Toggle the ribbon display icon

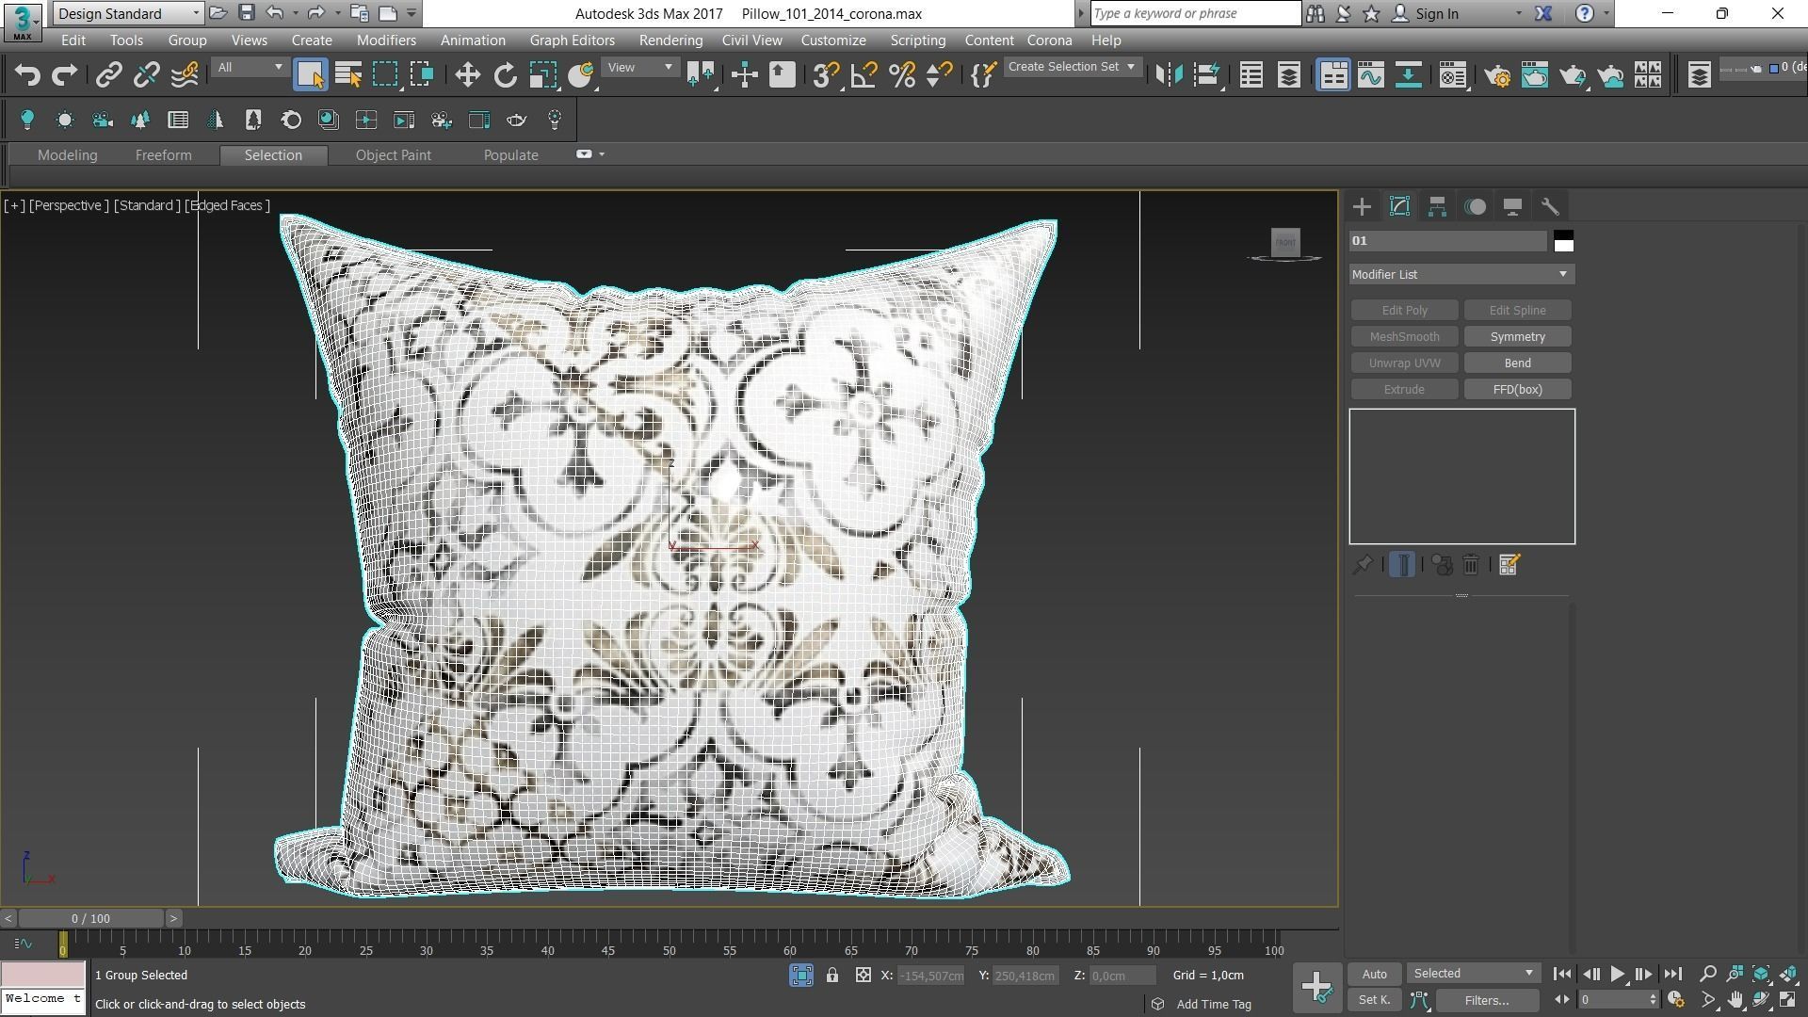pos(1333,75)
